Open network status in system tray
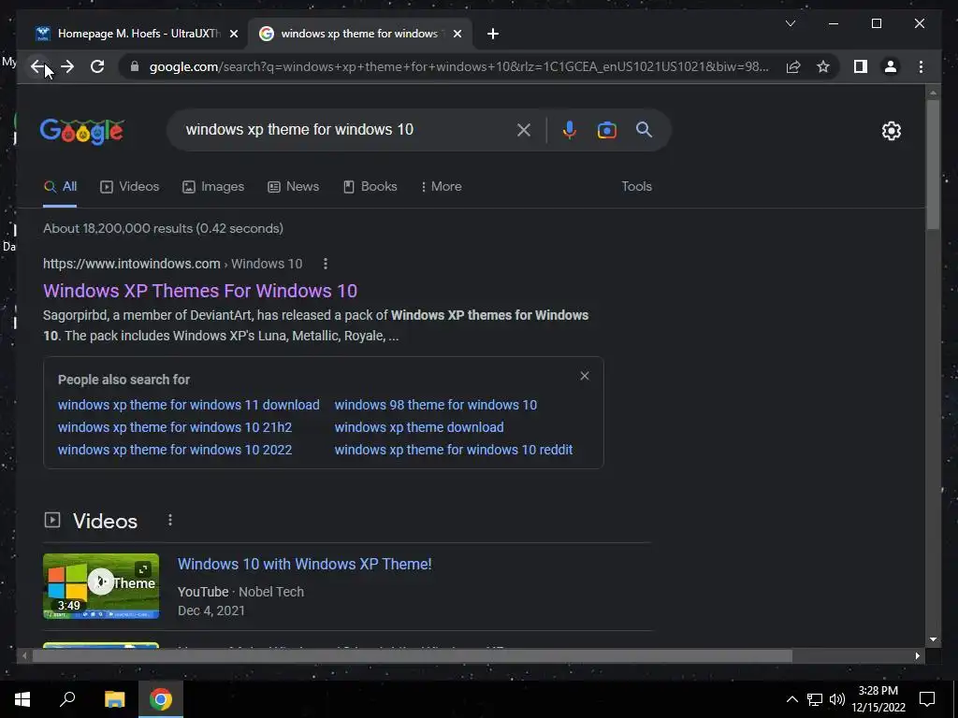 [815, 699]
